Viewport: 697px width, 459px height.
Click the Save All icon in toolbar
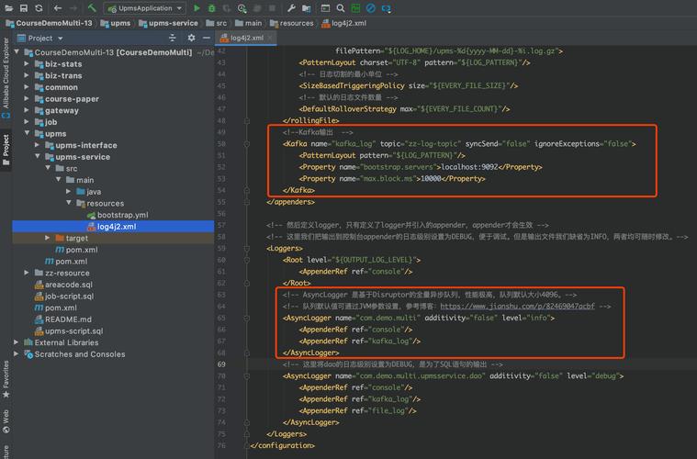24,8
